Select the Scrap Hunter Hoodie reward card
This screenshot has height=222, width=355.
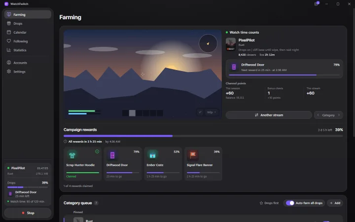tap(83, 164)
